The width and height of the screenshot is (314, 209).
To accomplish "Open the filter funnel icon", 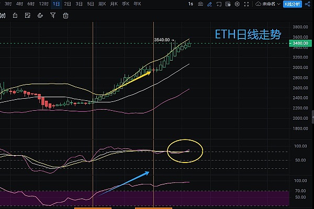I will click(x=53, y=15).
